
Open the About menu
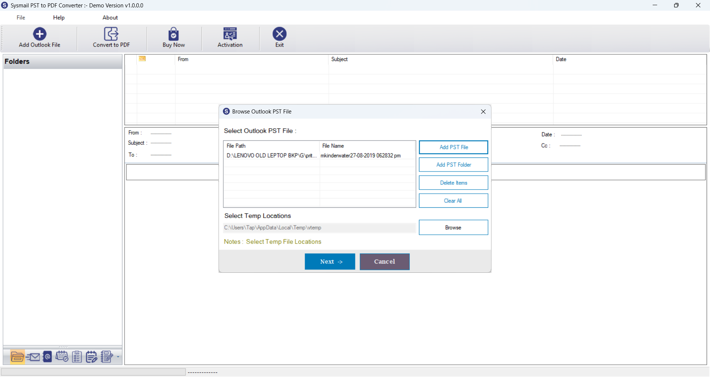coord(110,17)
